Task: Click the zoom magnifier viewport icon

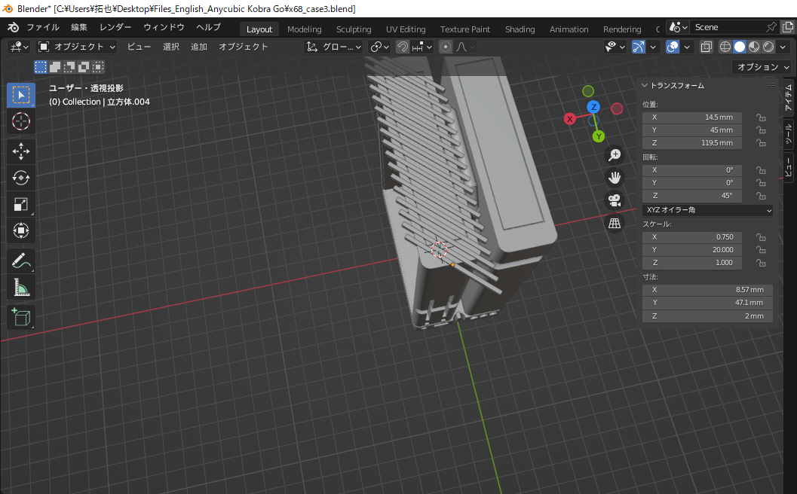Action: tap(615, 154)
